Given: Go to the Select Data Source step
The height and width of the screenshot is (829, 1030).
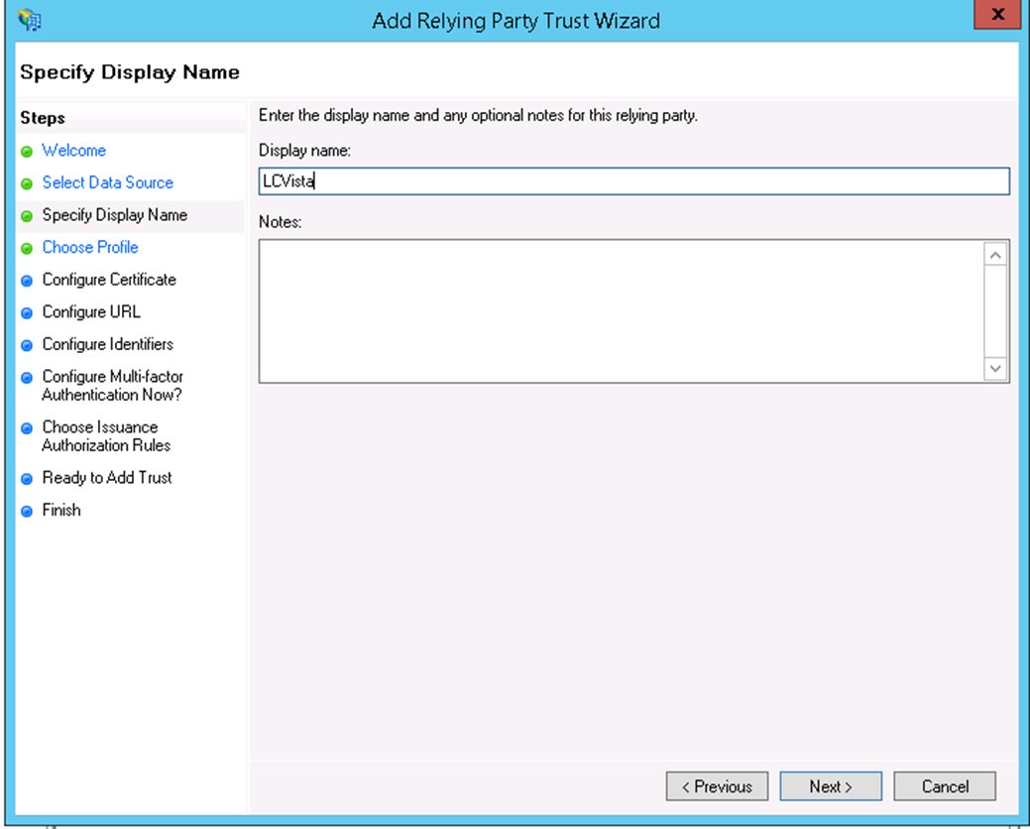Looking at the screenshot, I should point(107,183).
